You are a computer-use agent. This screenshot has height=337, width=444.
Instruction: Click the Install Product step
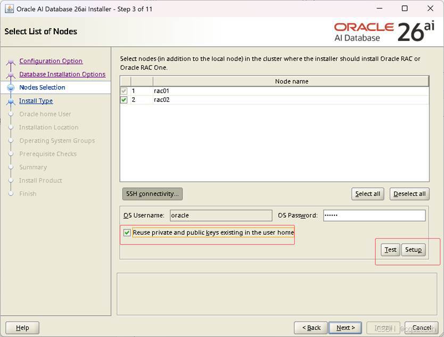tap(40, 180)
